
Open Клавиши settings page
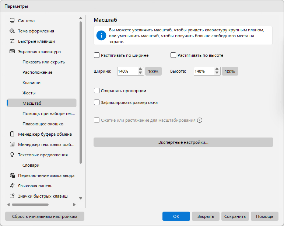click(42, 83)
